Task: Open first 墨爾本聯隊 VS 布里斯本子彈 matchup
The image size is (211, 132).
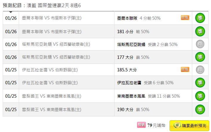Action: [52, 18]
